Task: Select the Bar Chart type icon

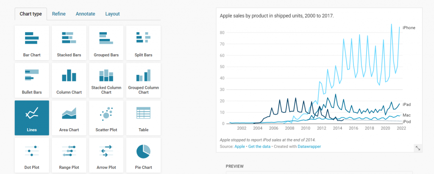Action: point(32,43)
